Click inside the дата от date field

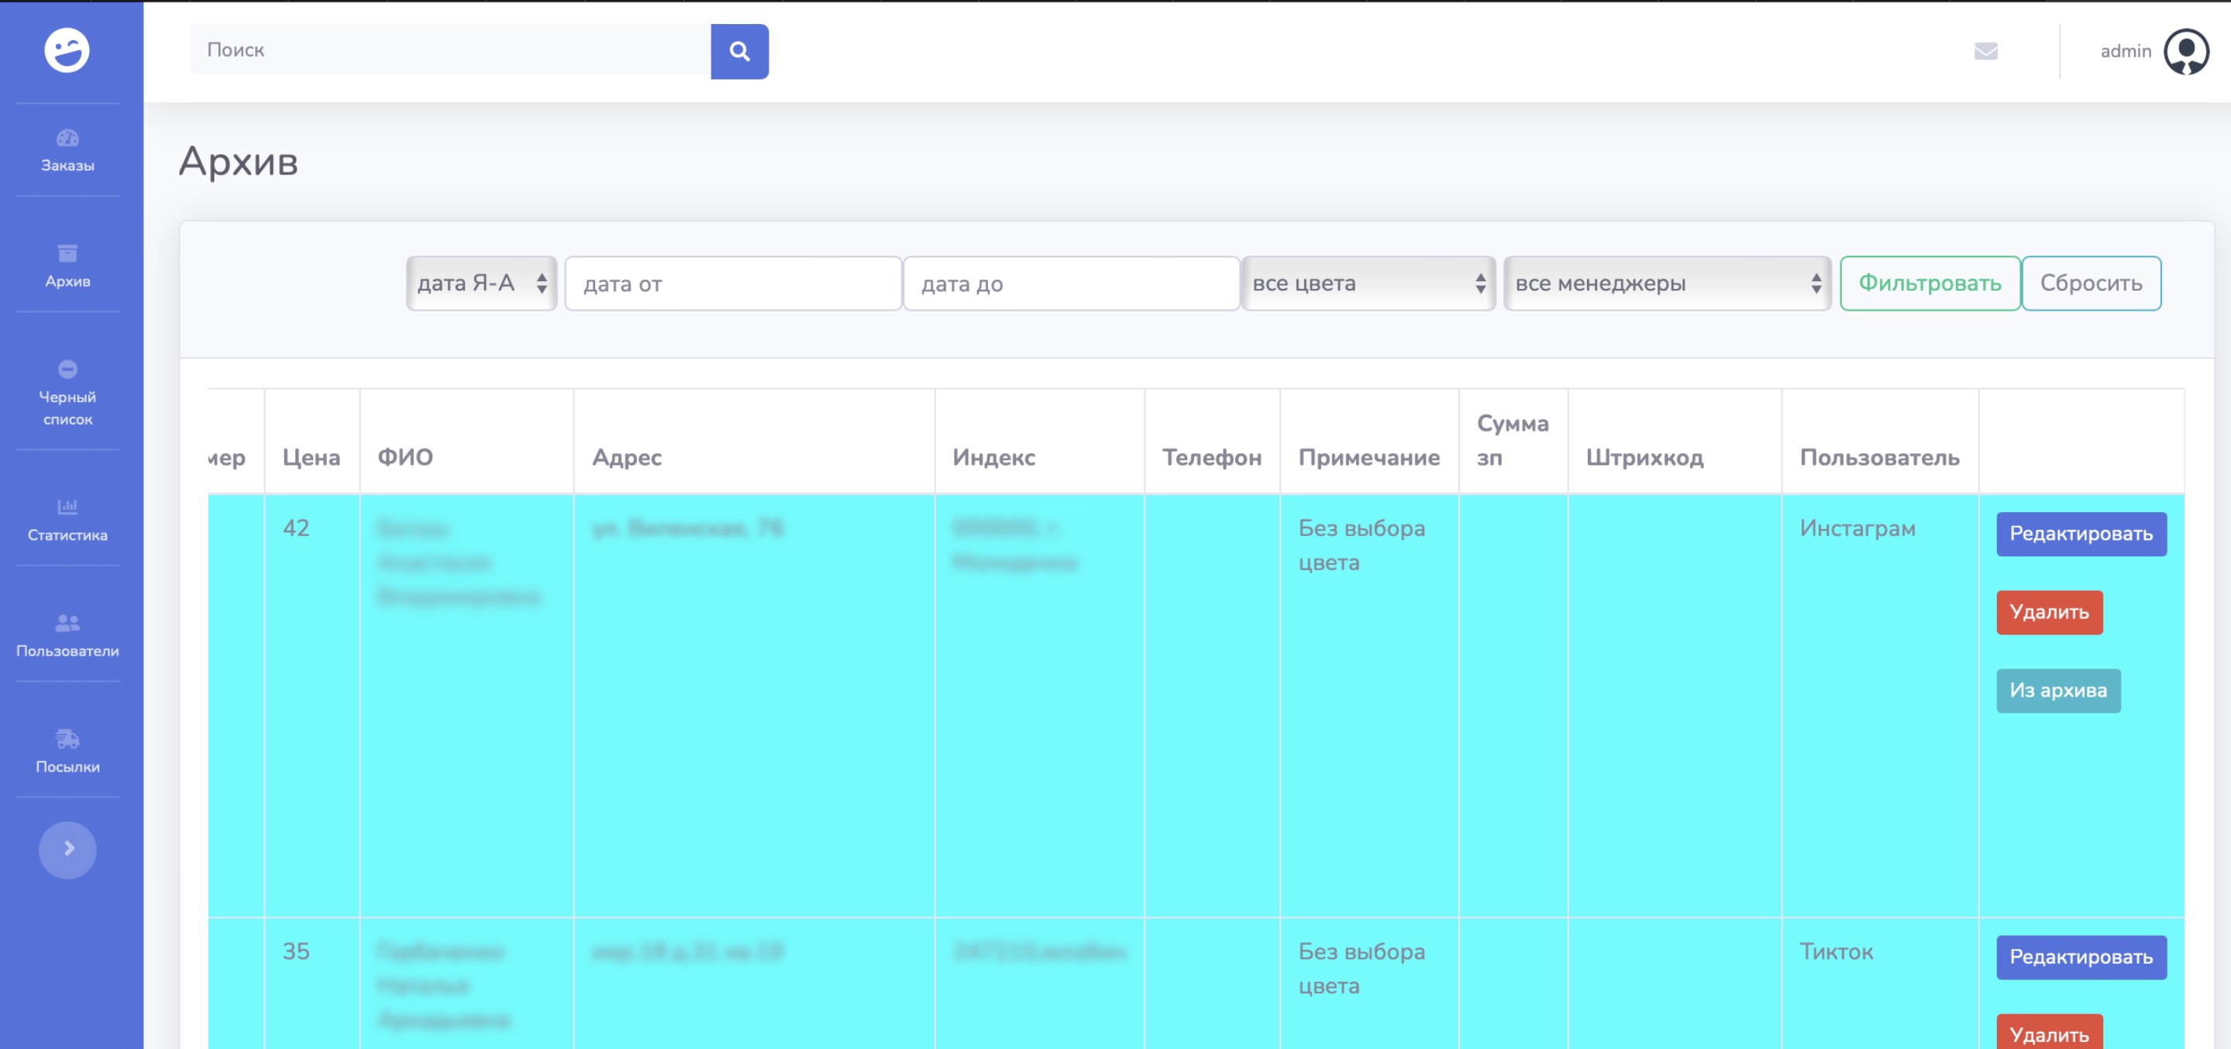(x=732, y=284)
